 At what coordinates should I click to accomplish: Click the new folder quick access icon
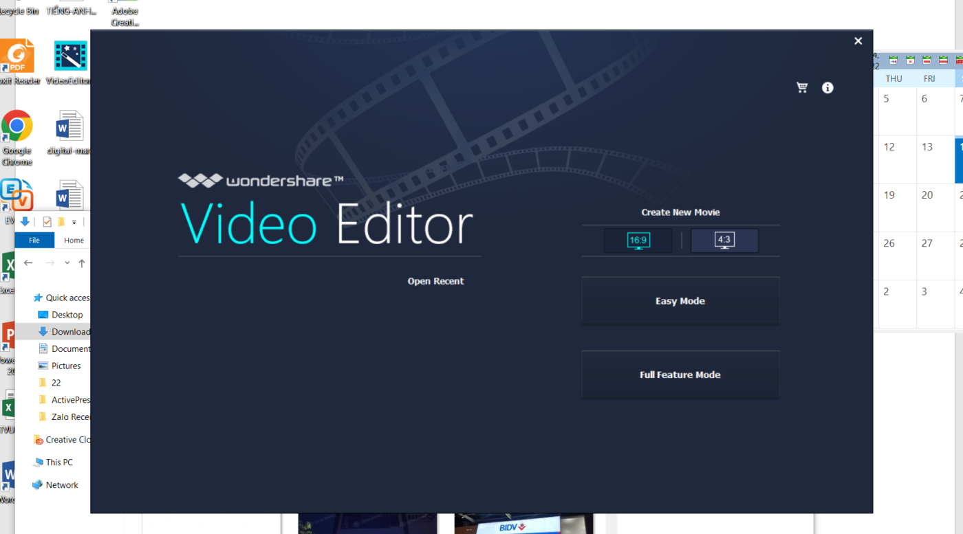[61, 221]
